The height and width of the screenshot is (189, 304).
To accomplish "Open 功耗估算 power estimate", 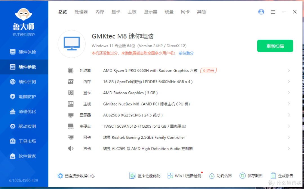I will coord(220,176).
